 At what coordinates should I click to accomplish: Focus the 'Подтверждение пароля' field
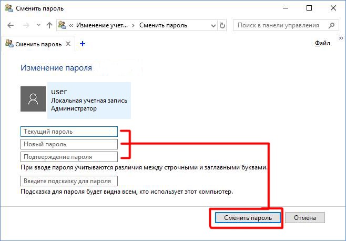click(x=69, y=157)
